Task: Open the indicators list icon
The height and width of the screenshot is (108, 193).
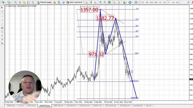Action: pyautogui.click(x=124, y=2)
